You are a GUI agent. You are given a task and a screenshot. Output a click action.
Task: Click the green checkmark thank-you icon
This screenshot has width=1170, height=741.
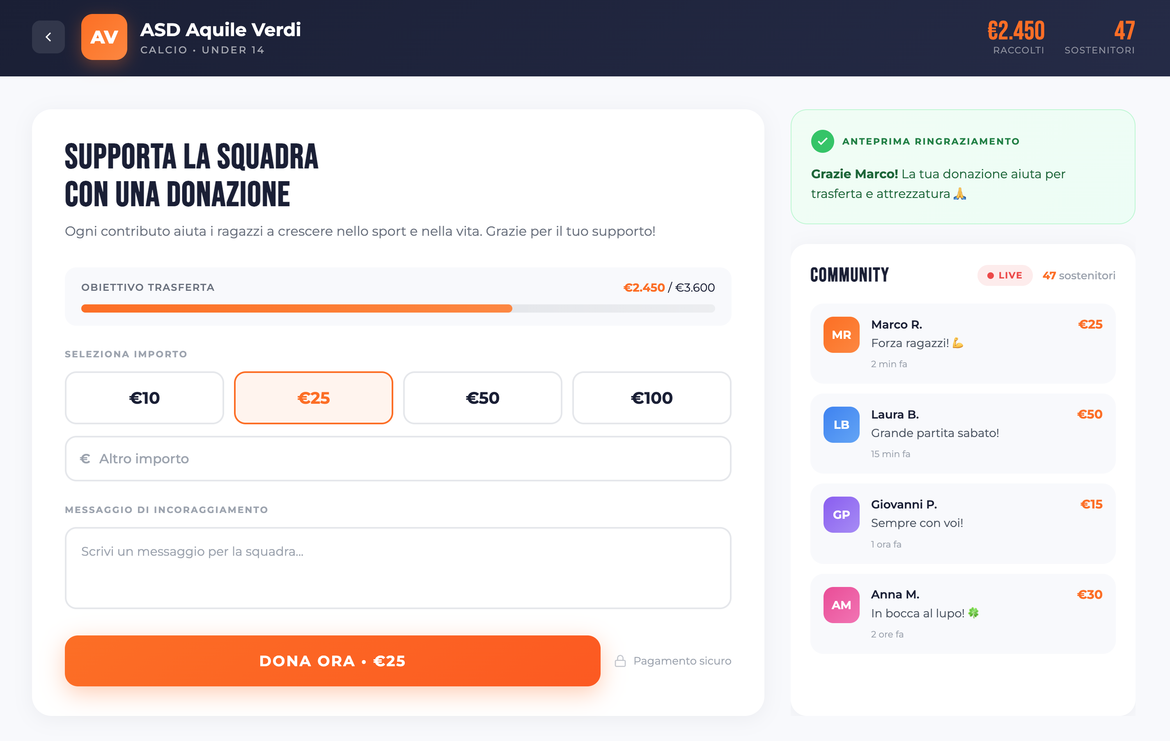(822, 141)
